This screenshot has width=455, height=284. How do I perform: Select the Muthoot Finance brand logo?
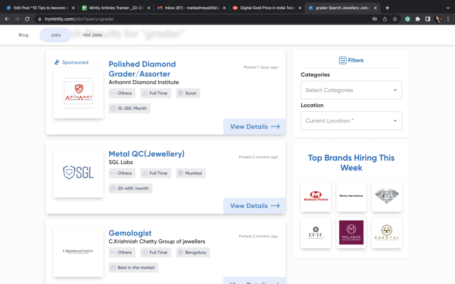(316, 196)
